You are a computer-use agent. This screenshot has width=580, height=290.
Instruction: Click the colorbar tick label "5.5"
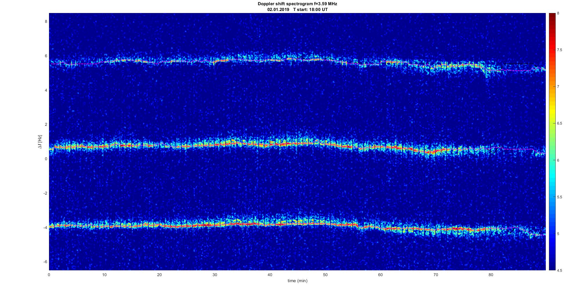point(560,197)
